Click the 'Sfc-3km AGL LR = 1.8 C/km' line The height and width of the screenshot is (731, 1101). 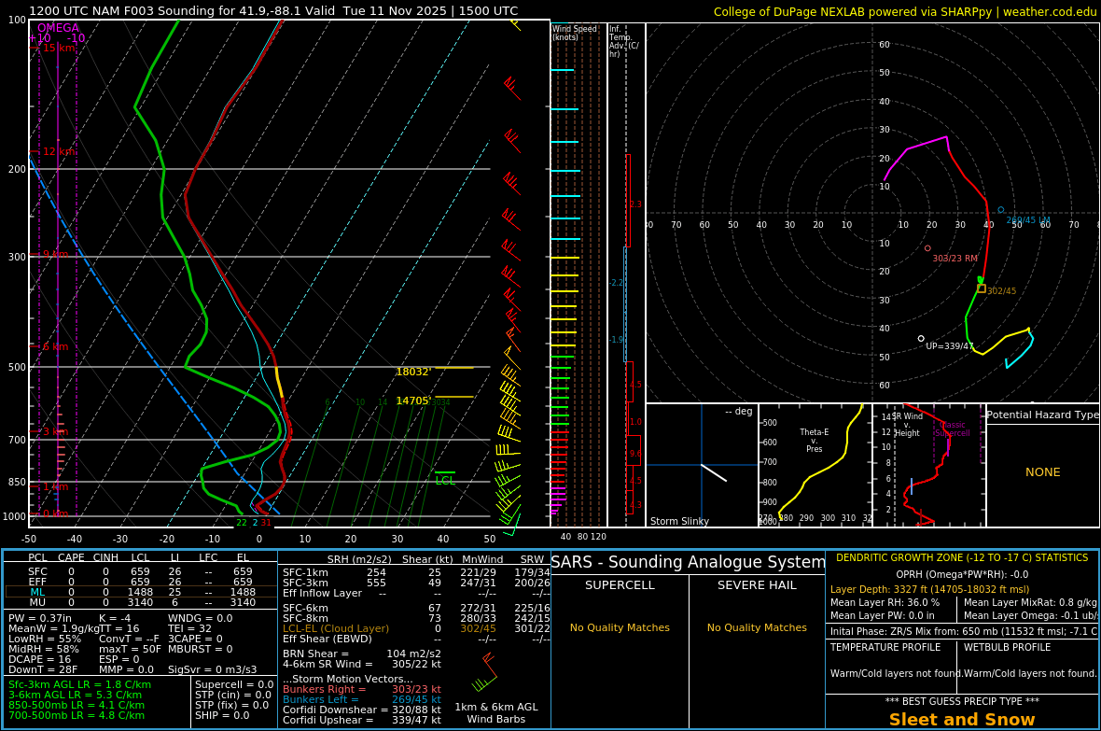coord(79,684)
